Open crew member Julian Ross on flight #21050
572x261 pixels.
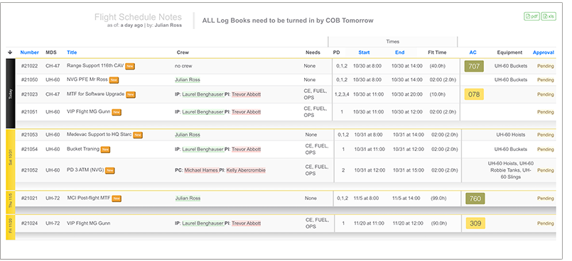point(188,79)
